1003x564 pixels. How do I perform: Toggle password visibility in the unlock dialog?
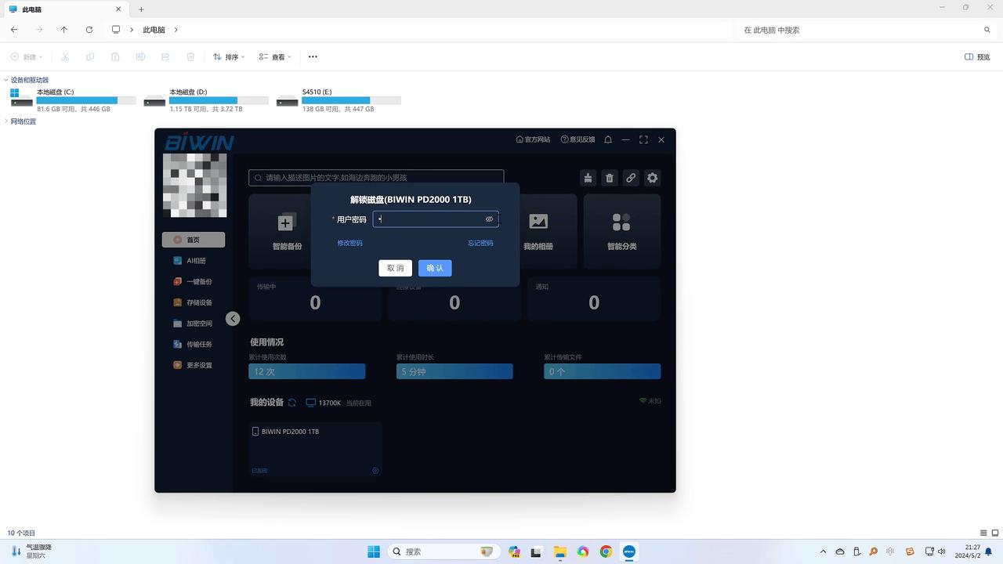point(490,219)
